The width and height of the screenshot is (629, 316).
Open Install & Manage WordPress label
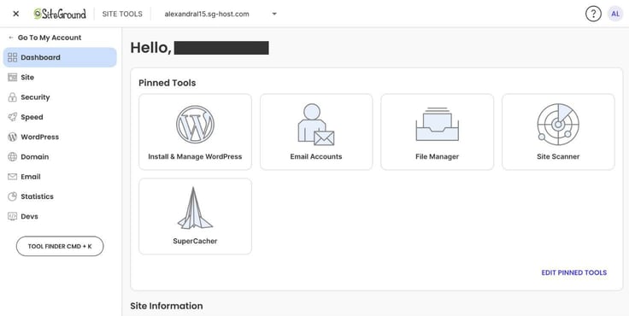(x=195, y=156)
